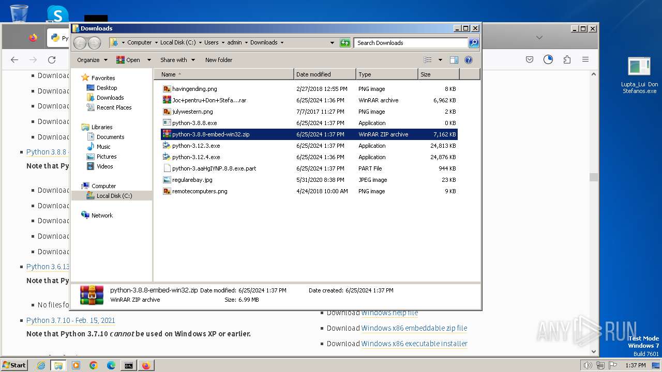Click the Local Disk (C:) breadcrumb segment

click(178, 43)
